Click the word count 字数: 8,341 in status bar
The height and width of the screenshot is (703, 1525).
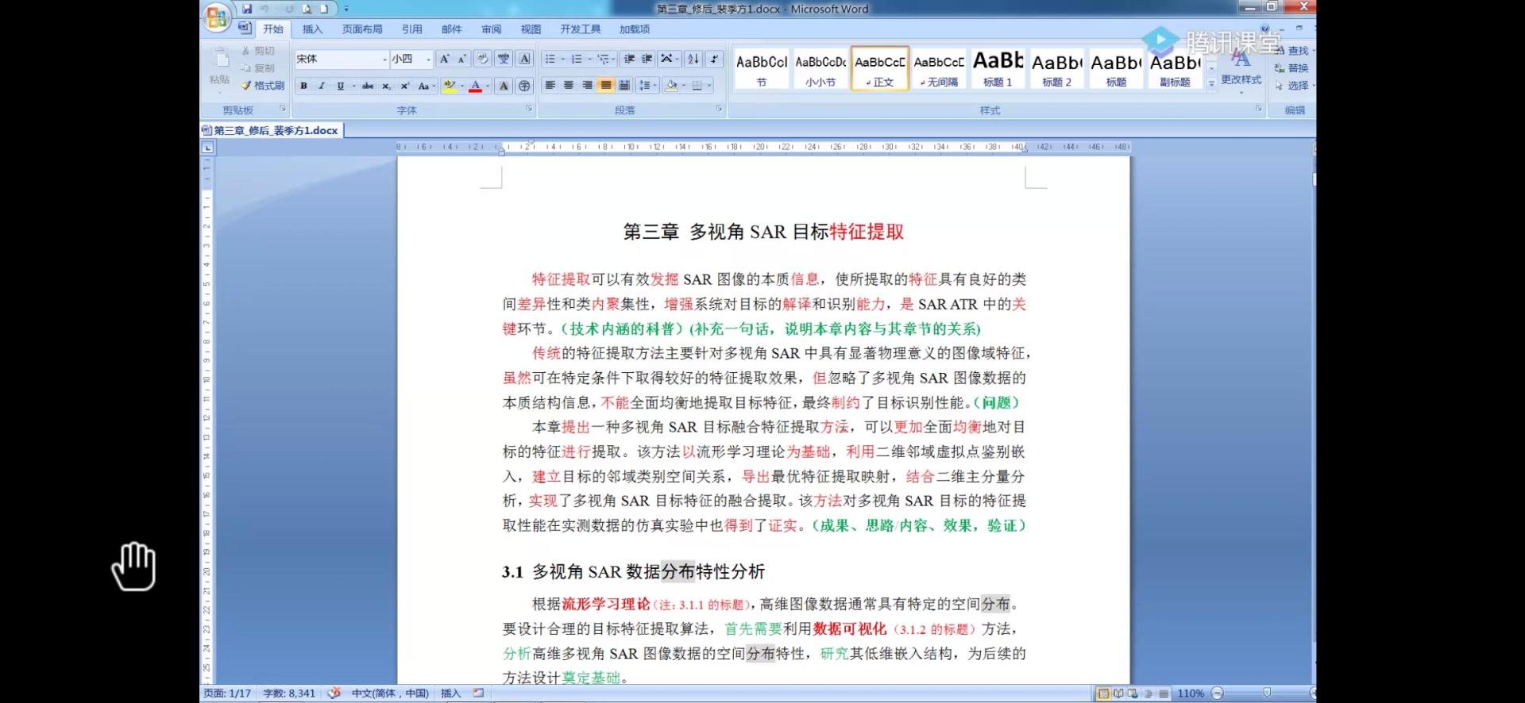[289, 693]
